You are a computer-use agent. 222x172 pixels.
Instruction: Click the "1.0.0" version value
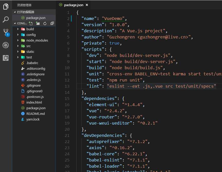[118, 25]
